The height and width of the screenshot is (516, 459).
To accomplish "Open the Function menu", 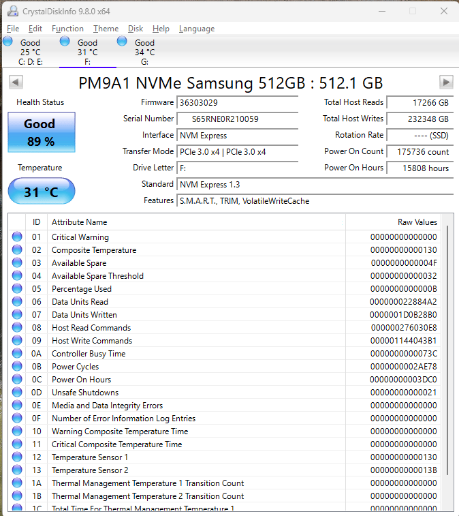I will pos(67,29).
